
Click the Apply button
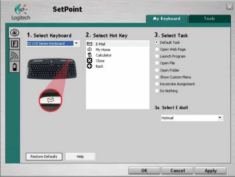211,171
